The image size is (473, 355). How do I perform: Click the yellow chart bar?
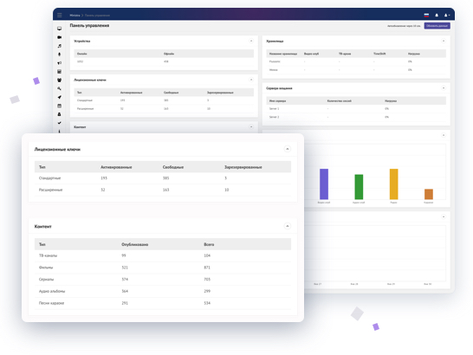pyautogui.click(x=393, y=184)
